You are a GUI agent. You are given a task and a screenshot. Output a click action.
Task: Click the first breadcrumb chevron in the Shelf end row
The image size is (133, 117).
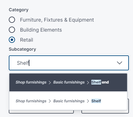[x=50, y=83]
